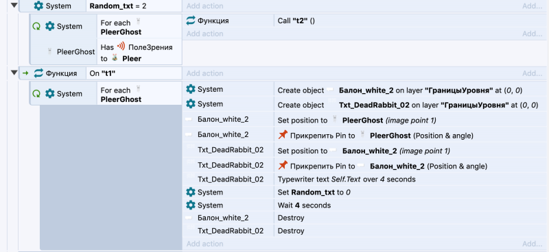Screen dimensions: 549x252
Task: Click Add action under Call "t2"
Action: coord(205,34)
